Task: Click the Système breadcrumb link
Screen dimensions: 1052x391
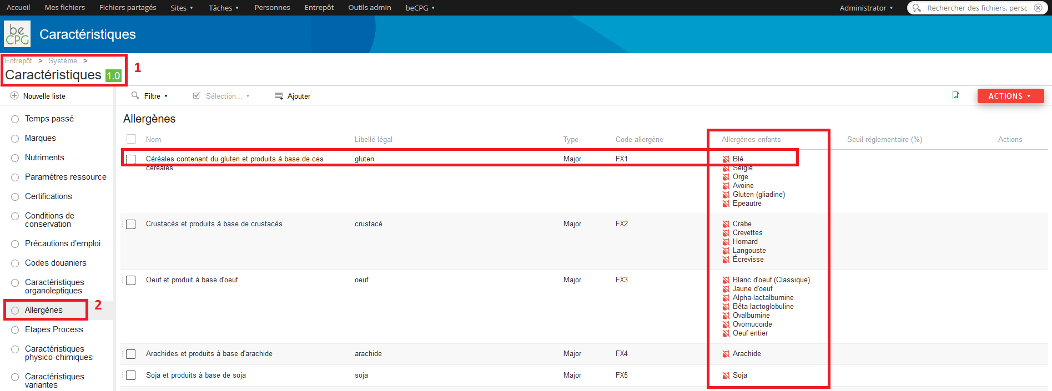Action: click(x=63, y=60)
